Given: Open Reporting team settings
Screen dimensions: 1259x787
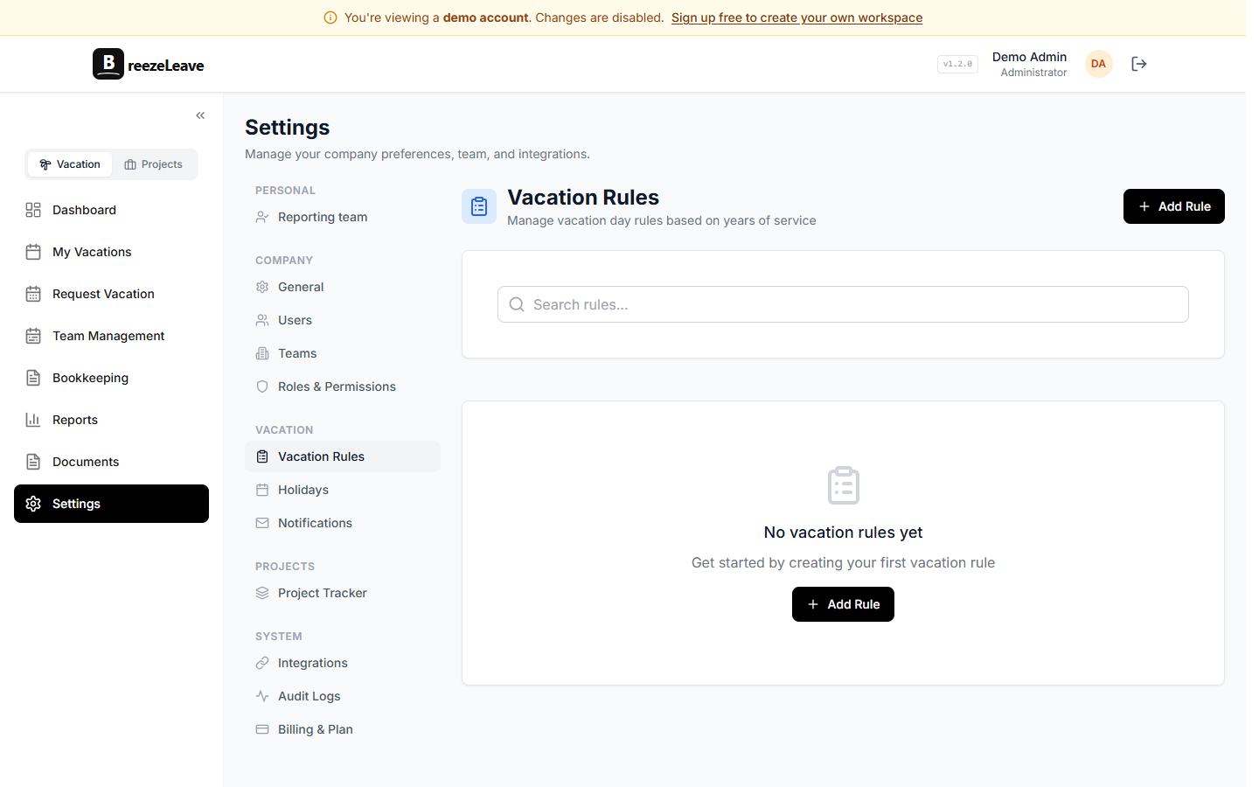Looking at the screenshot, I should point(343,217).
